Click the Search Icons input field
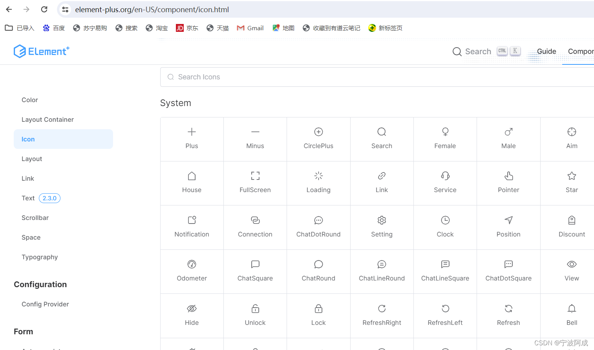The width and height of the screenshot is (594, 350). click(x=275, y=77)
